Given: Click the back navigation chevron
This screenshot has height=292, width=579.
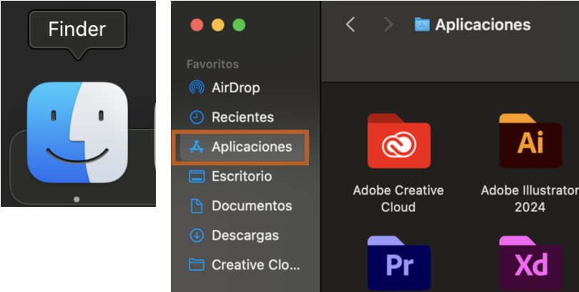Looking at the screenshot, I should coord(350,25).
